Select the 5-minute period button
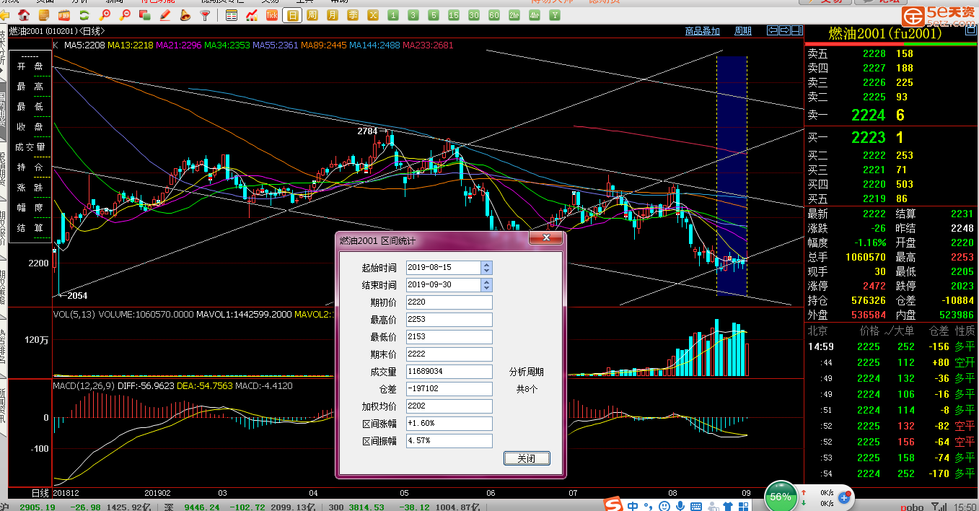 [434, 15]
